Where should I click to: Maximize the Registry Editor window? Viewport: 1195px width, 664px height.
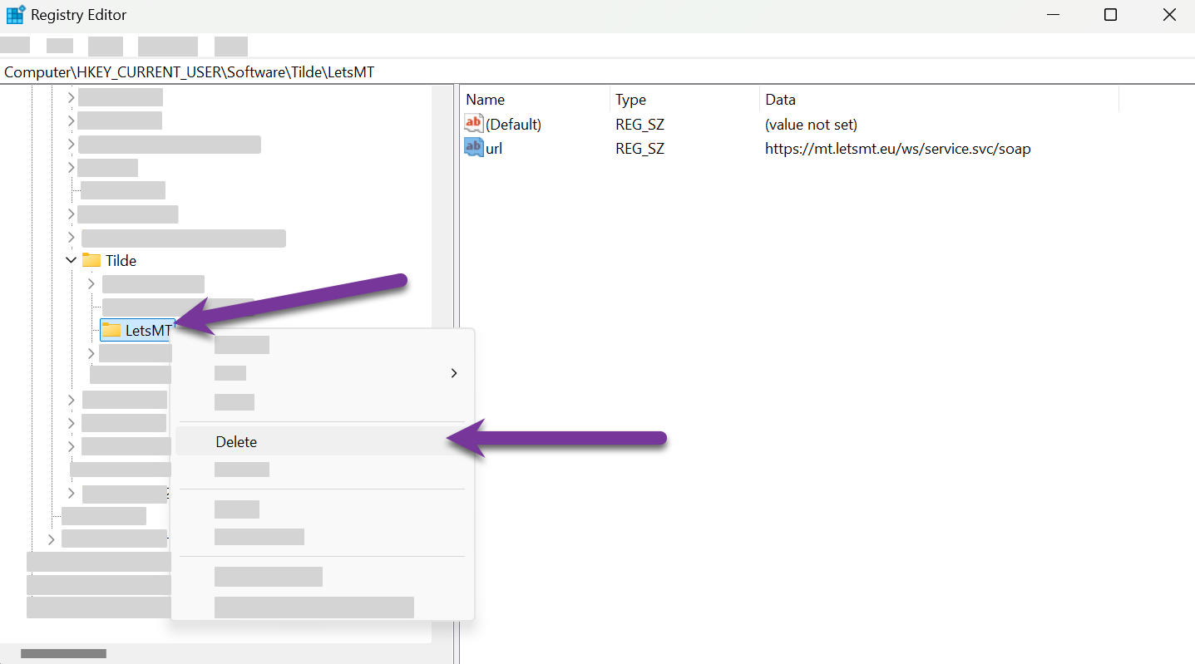click(1110, 15)
